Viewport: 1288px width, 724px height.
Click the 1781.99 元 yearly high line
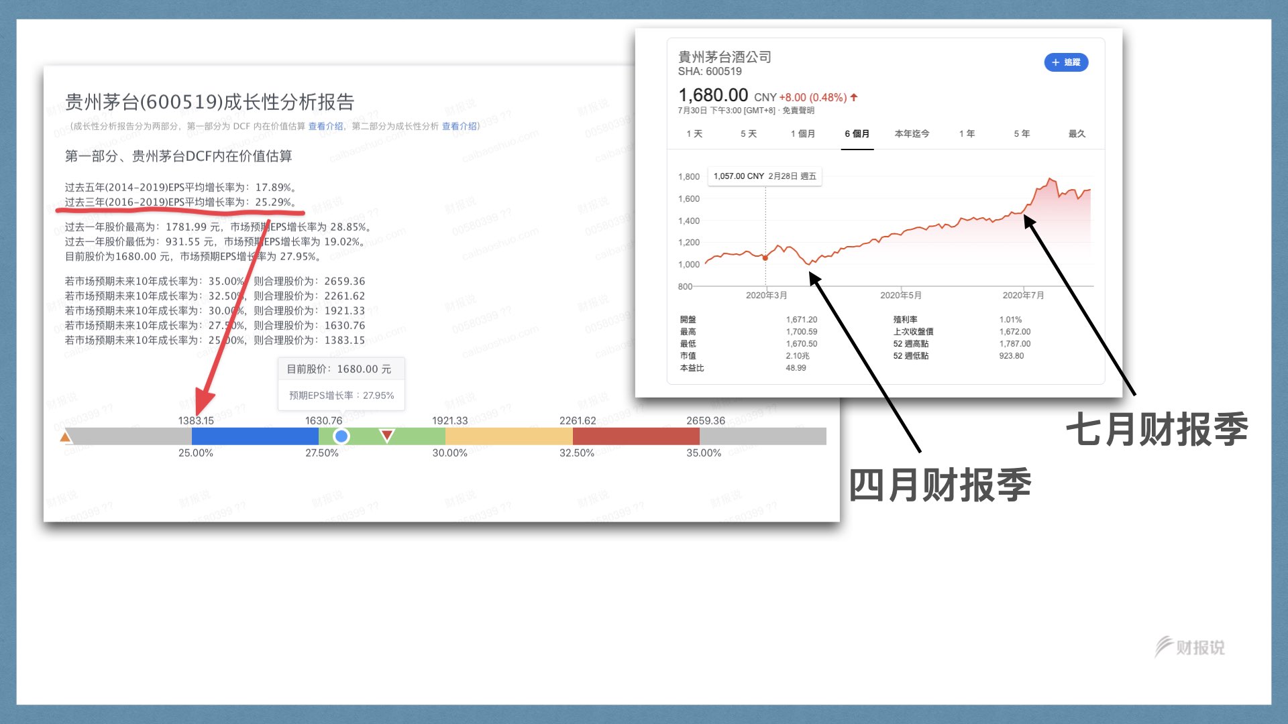click(218, 227)
